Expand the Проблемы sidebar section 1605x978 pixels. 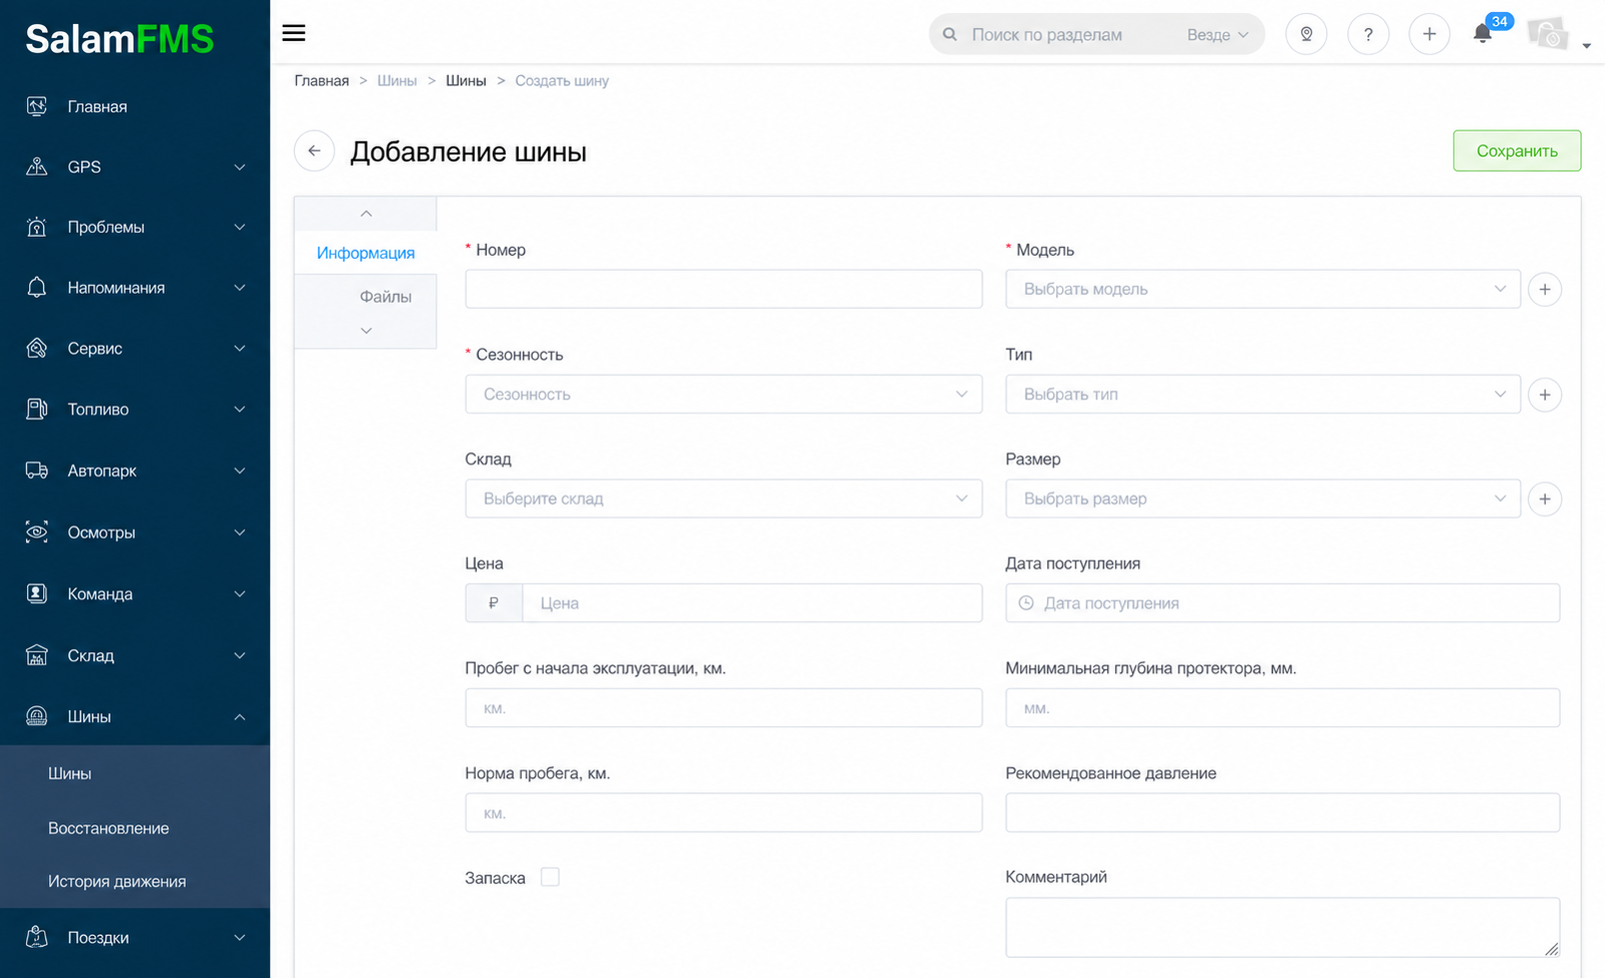click(135, 227)
